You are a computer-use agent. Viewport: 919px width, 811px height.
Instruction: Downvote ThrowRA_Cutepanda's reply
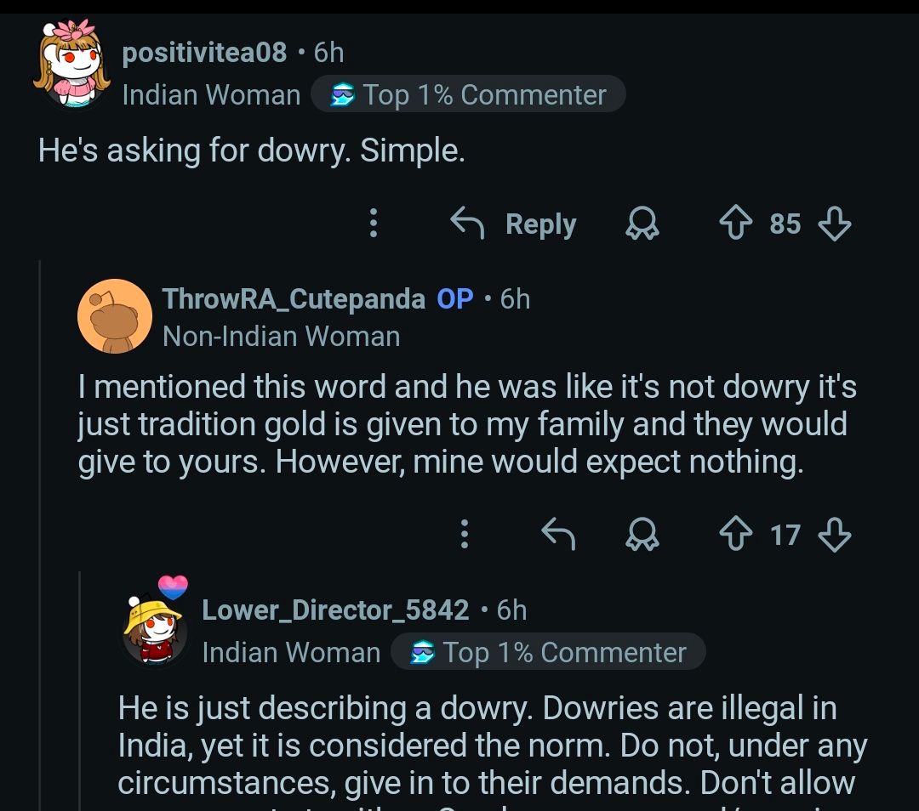pyautogui.click(x=834, y=535)
